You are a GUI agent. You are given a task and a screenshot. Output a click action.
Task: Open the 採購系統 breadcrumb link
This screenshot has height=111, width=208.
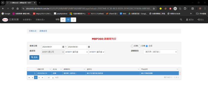[x=33, y=31]
